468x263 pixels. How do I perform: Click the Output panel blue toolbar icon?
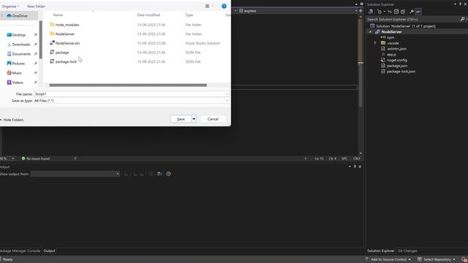point(159,174)
